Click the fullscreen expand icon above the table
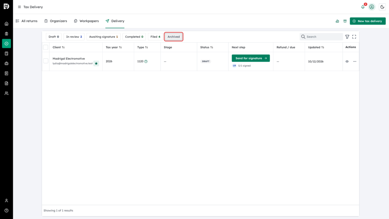This screenshot has height=219, width=389. click(354, 37)
